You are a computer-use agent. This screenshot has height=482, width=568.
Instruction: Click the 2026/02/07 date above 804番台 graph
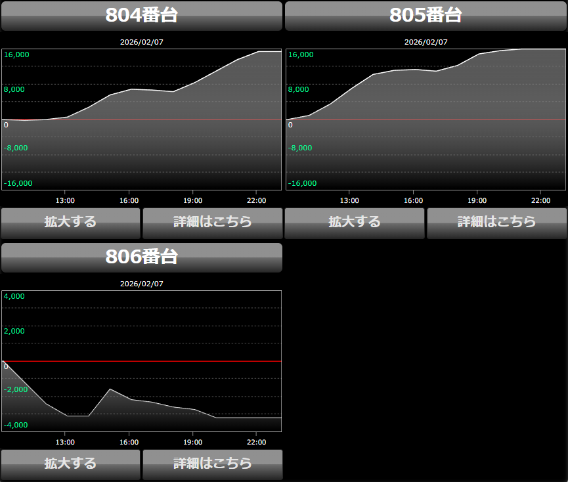coord(142,42)
